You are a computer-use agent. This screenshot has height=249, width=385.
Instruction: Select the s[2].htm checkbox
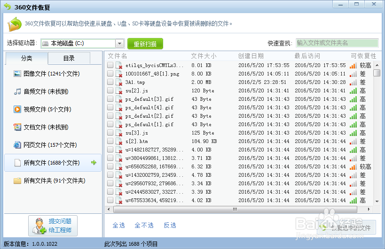tap(110, 141)
